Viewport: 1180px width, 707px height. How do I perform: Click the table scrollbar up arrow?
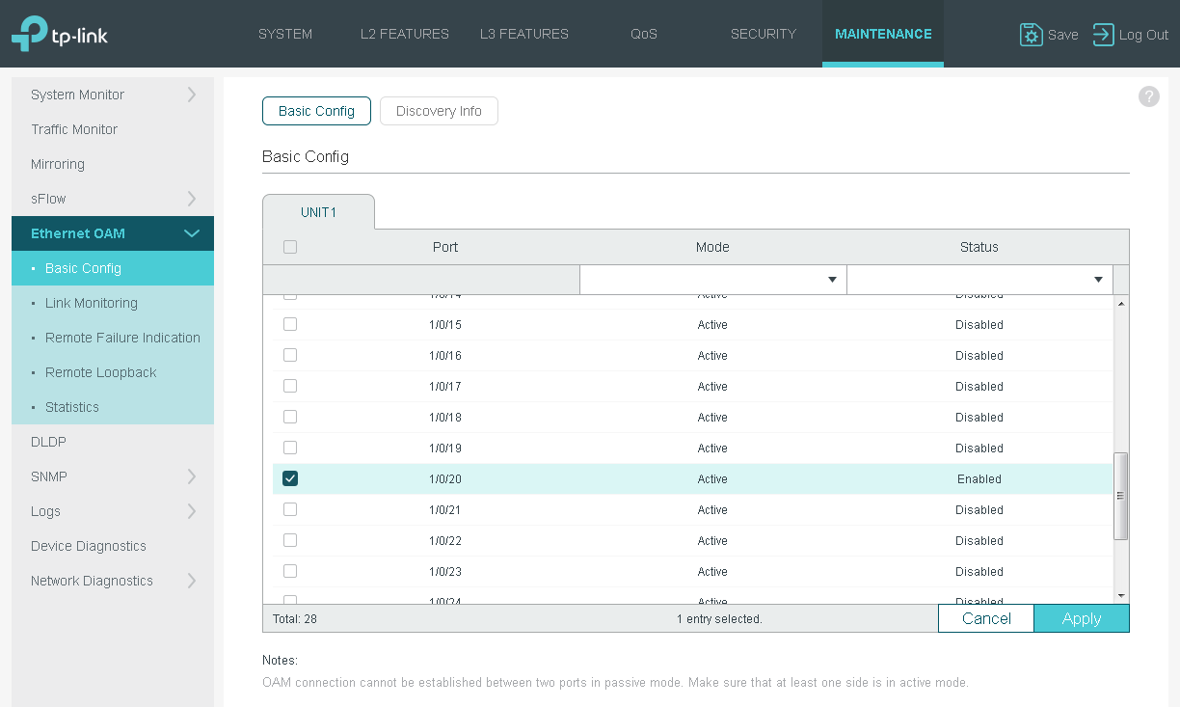(x=1120, y=304)
